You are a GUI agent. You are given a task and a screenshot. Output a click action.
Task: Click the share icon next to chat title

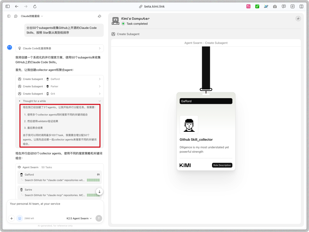coord(100,16)
